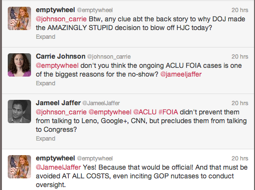Open the @ACLU mention in Jaffer's tweet

tap(145, 112)
